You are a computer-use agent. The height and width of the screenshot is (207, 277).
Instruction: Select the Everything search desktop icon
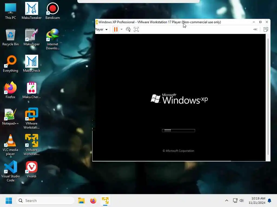[11, 64]
